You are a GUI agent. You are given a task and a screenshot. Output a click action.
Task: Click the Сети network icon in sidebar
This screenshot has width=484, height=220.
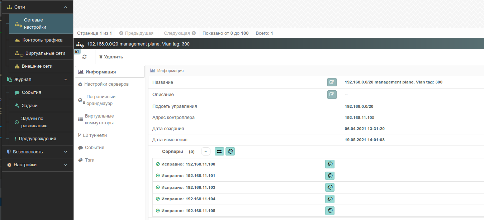pos(10,7)
